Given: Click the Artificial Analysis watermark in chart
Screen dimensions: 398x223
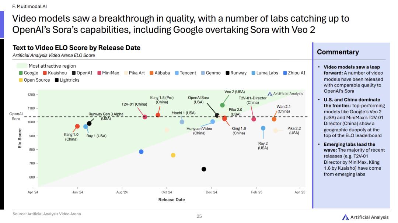Looking at the screenshot, I should [285, 93].
